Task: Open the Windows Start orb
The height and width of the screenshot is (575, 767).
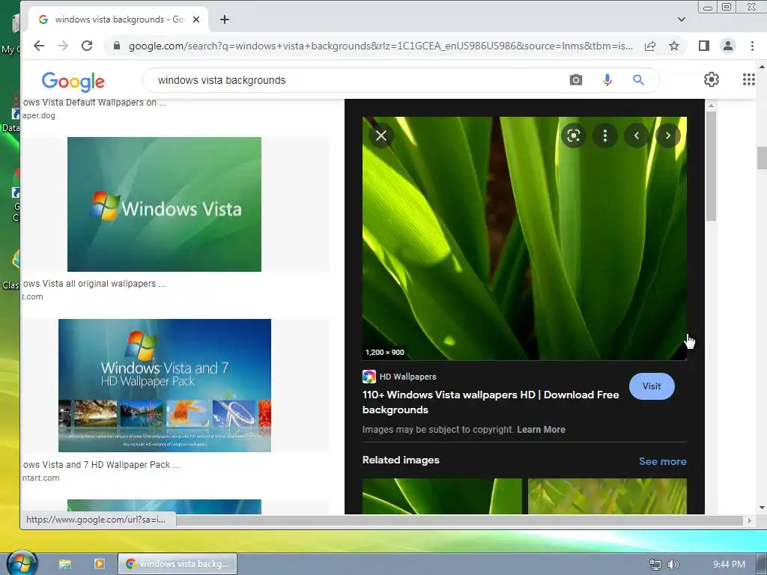Action: tap(22, 563)
